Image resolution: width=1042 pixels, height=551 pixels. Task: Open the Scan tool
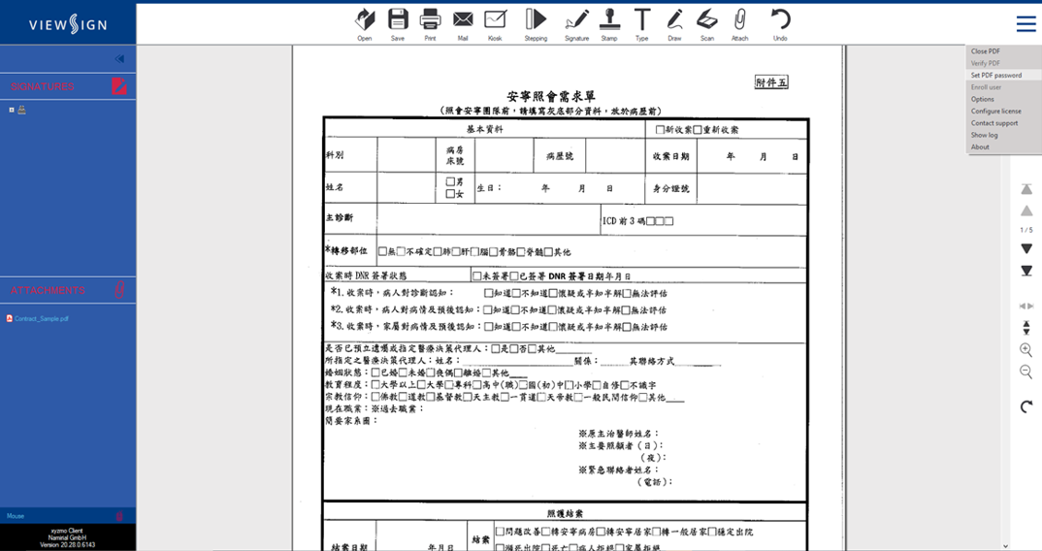click(x=707, y=24)
